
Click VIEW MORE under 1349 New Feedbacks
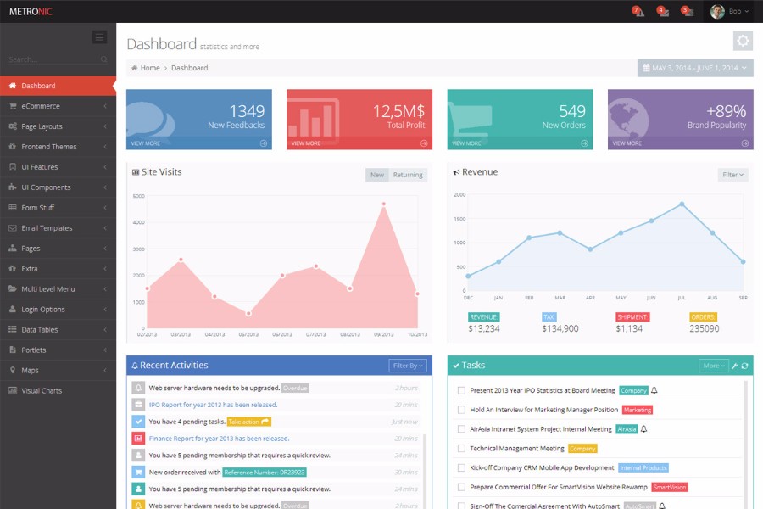[x=147, y=143]
